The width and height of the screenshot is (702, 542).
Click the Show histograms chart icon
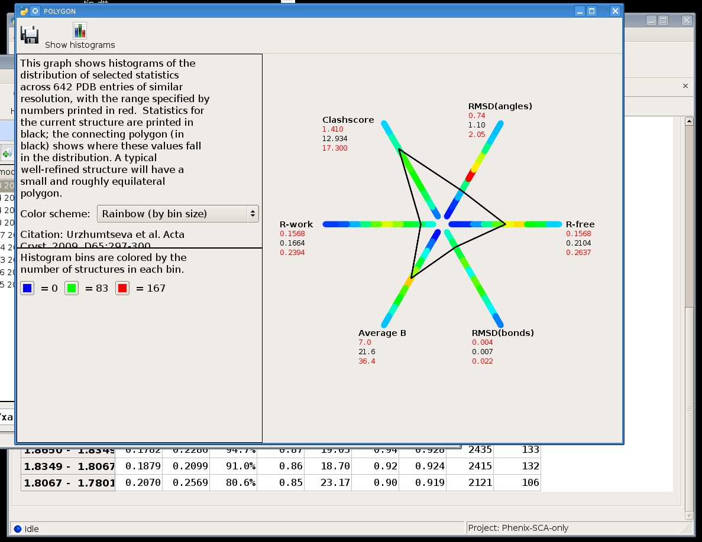point(80,31)
